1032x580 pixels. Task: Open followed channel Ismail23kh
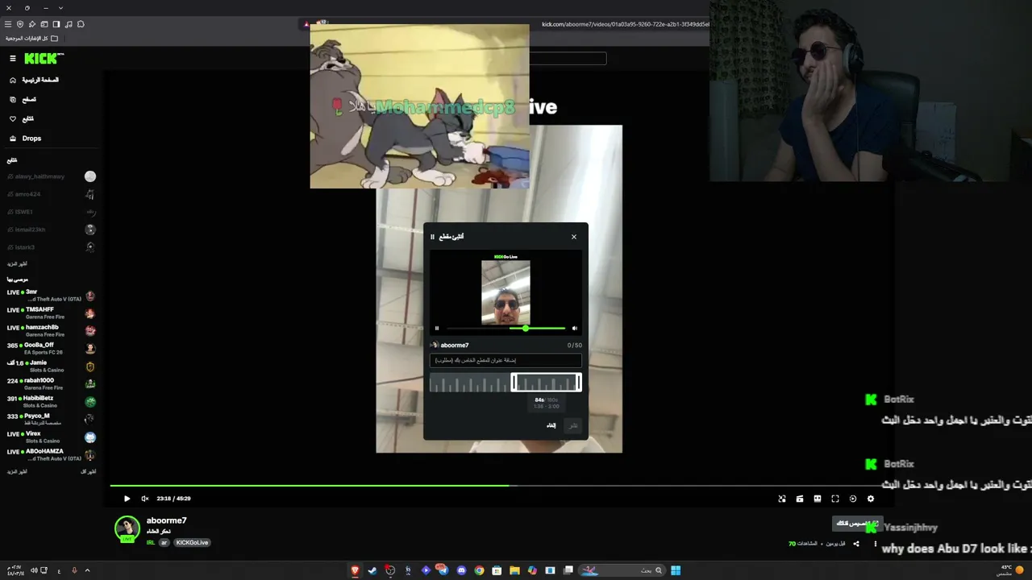tap(51, 230)
